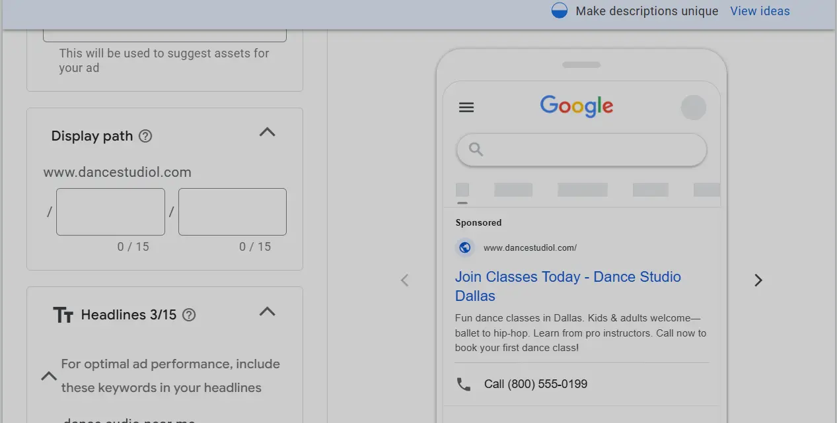This screenshot has width=837, height=423.
Task: Open the Headlines help tooltip
Action: (188, 315)
